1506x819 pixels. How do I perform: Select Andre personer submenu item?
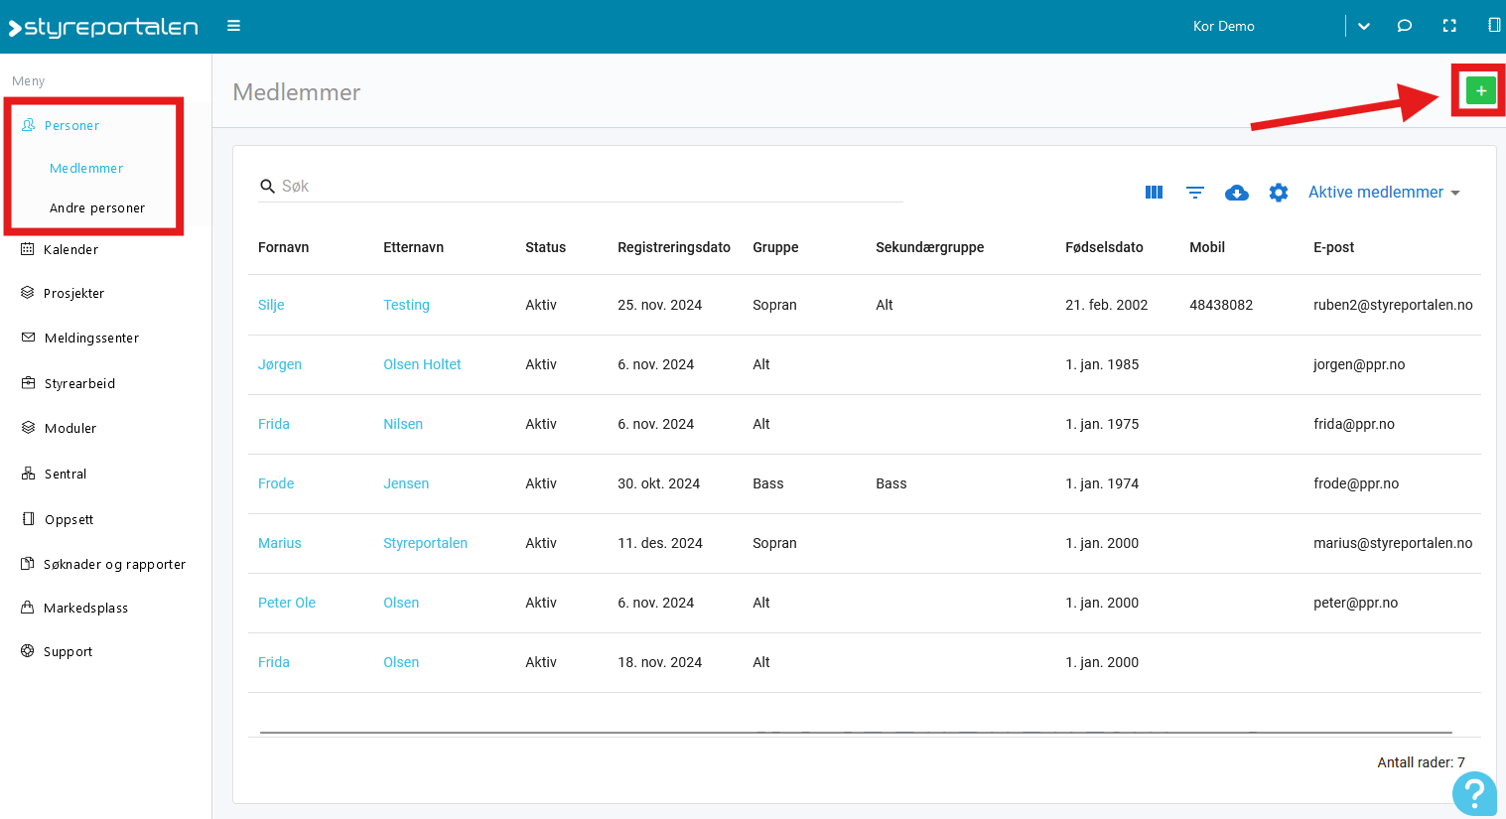(97, 208)
